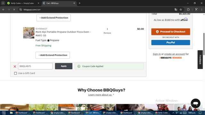205x115 pixels.
Task: Enable the Use a Gift Card checkbox
Action: [x=16, y=73]
